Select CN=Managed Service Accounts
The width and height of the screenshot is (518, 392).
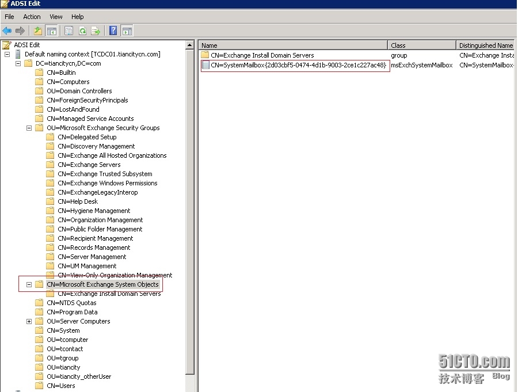point(90,119)
